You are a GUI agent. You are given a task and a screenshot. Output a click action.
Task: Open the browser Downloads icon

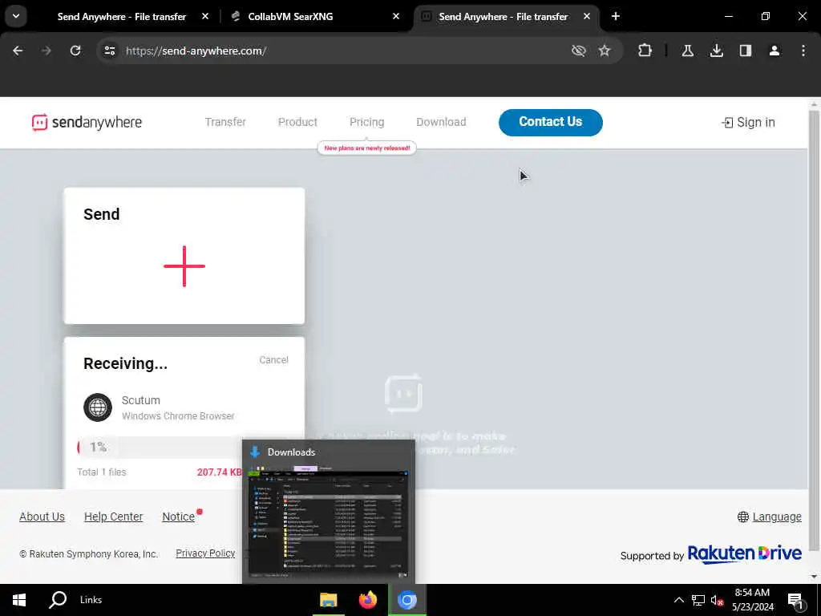click(717, 51)
